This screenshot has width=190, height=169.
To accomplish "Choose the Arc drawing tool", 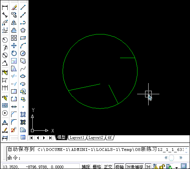I will coord(23,46).
